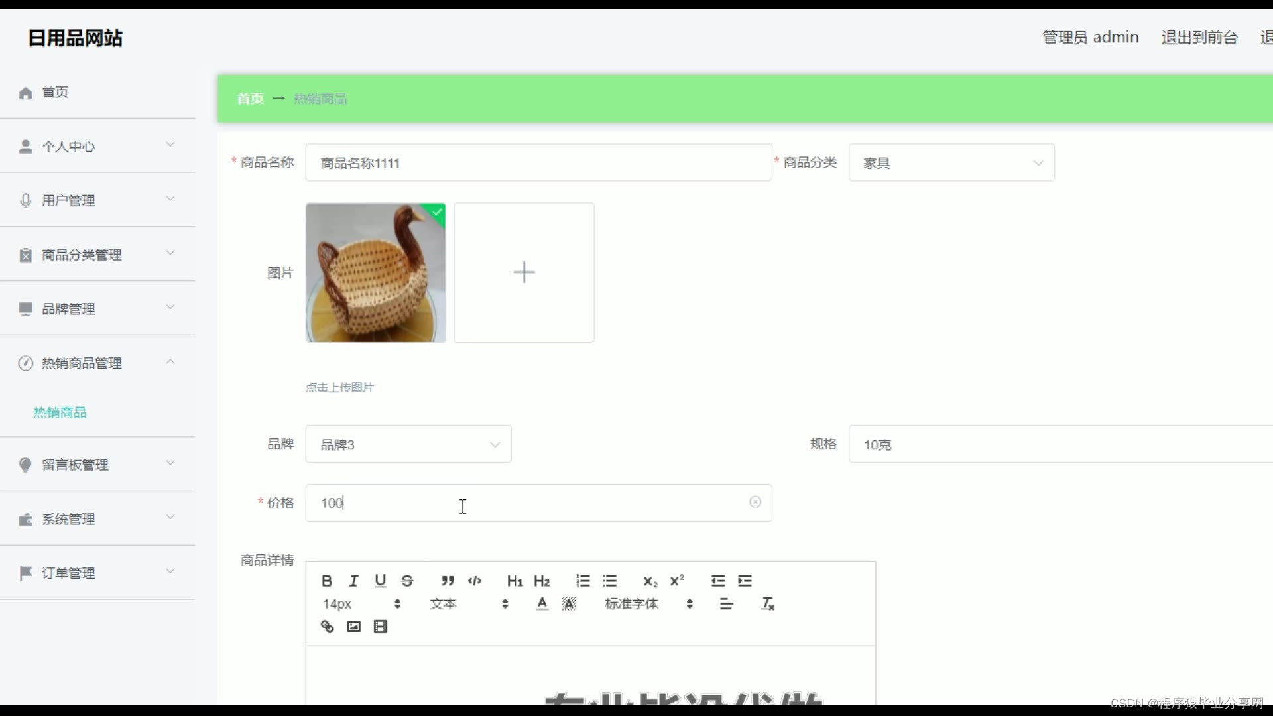The width and height of the screenshot is (1273, 716).
Task: Click the plus box to upload image
Action: point(524,272)
